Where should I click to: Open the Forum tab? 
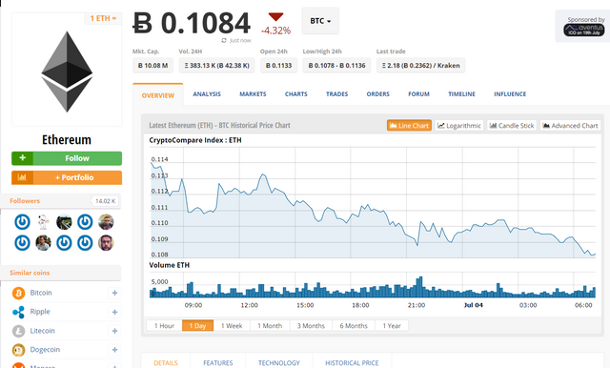pyautogui.click(x=418, y=94)
